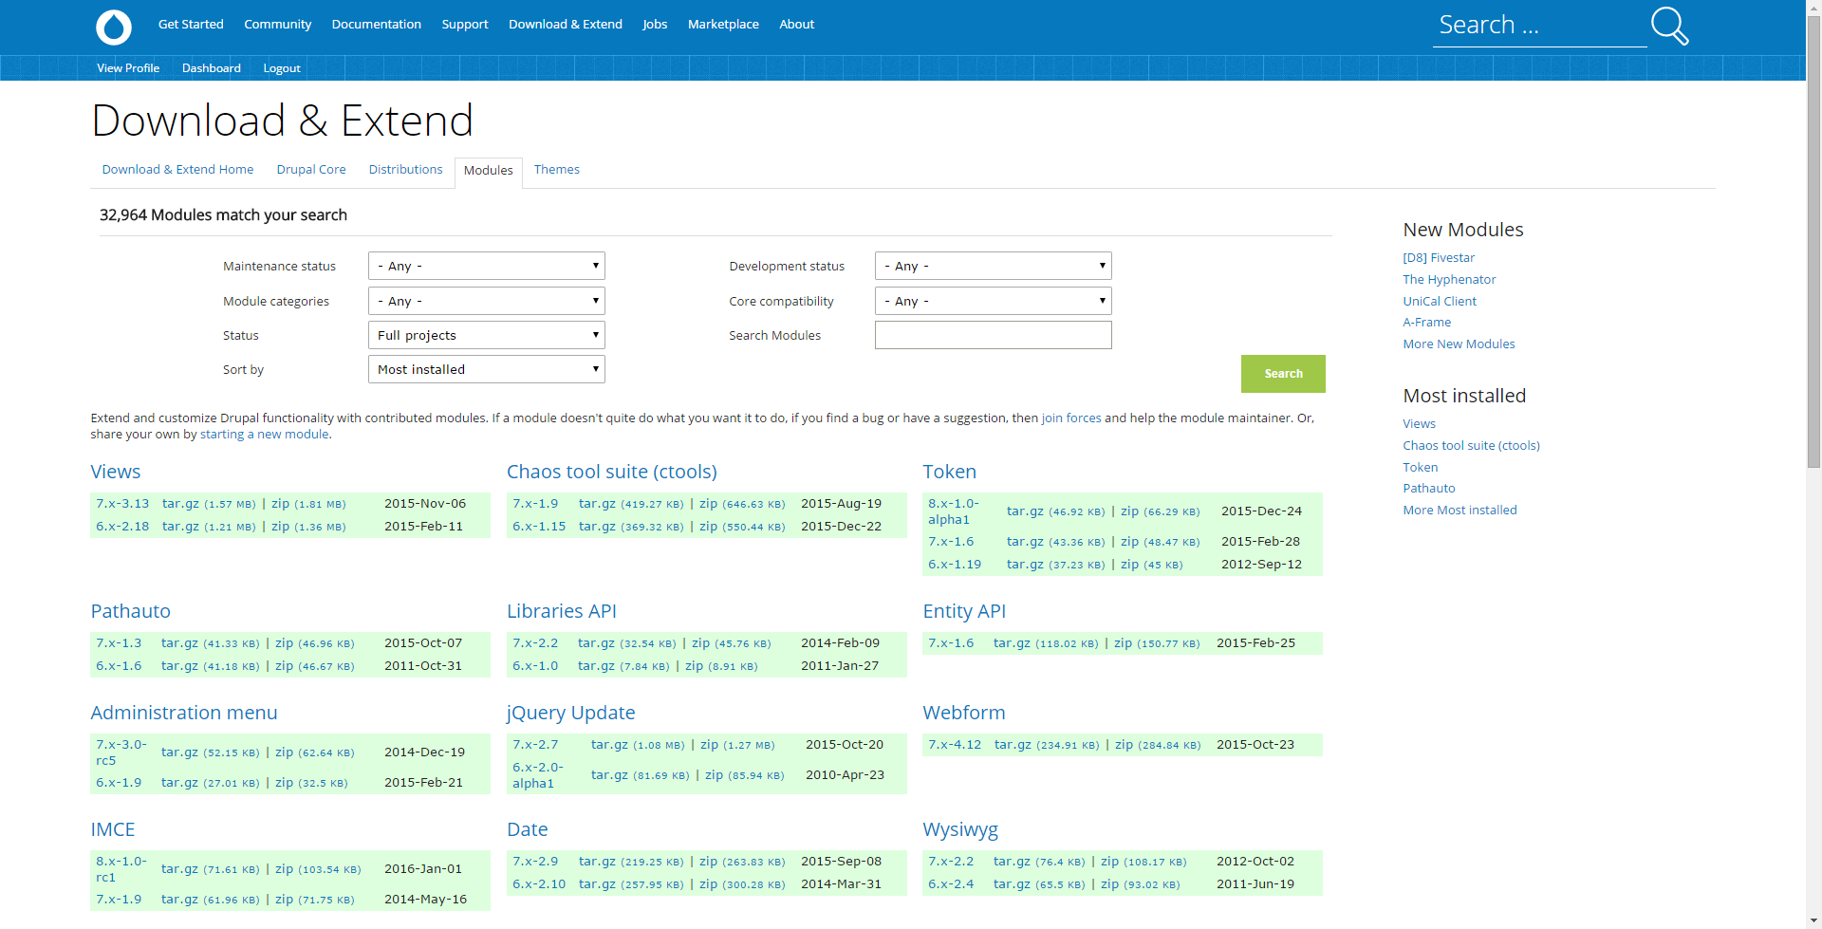1822x929 pixels.
Task: Switch to the Distributions tab
Action: tap(405, 169)
